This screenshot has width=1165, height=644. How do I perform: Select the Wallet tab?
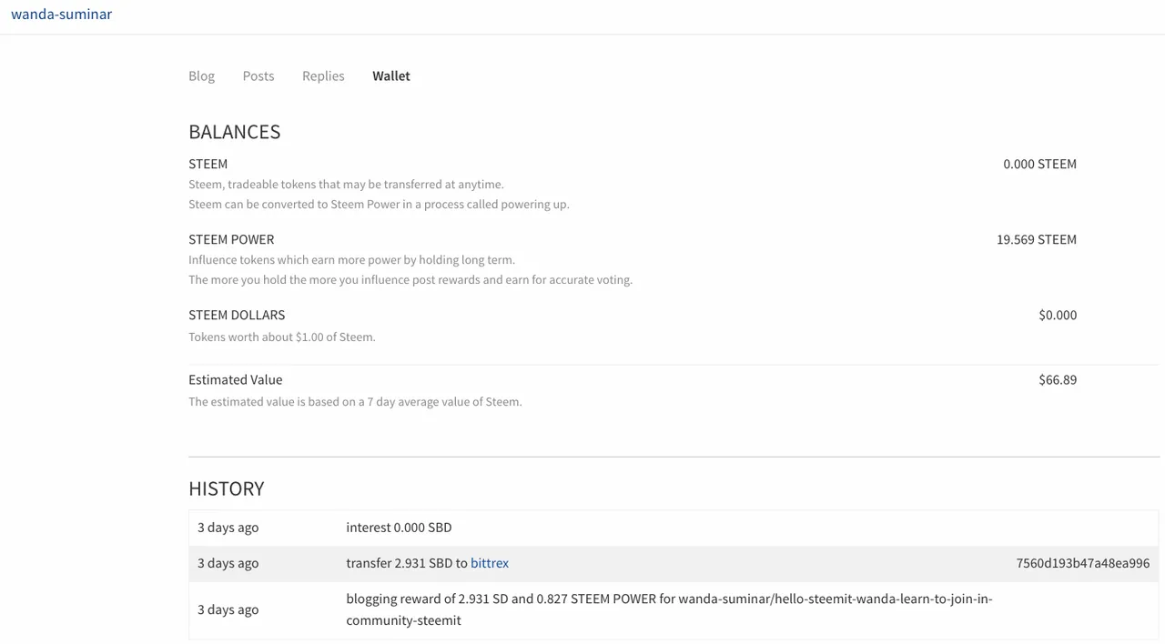click(390, 75)
